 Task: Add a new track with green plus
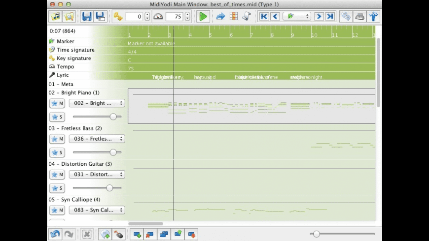(x=137, y=234)
